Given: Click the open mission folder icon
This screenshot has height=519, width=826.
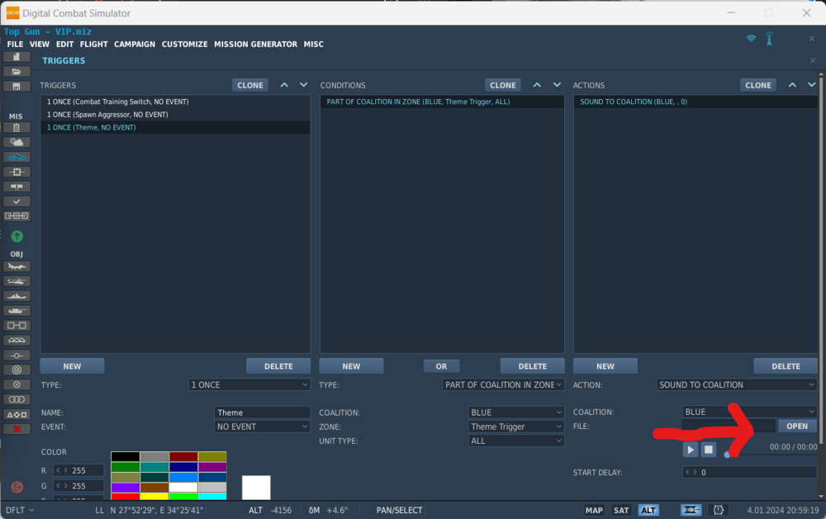Looking at the screenshot, I should (17, 72).
